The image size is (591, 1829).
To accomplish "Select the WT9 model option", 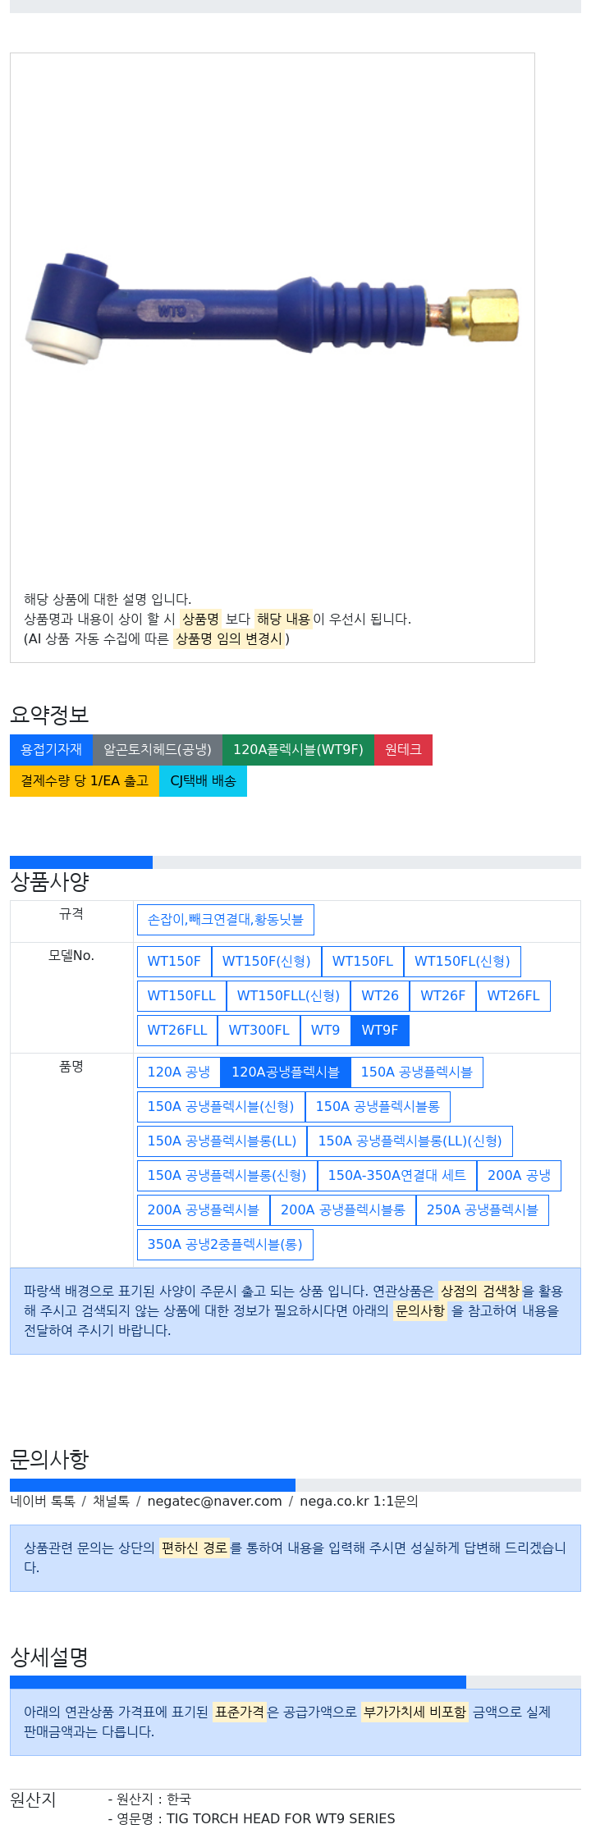I will (325, 1031).
